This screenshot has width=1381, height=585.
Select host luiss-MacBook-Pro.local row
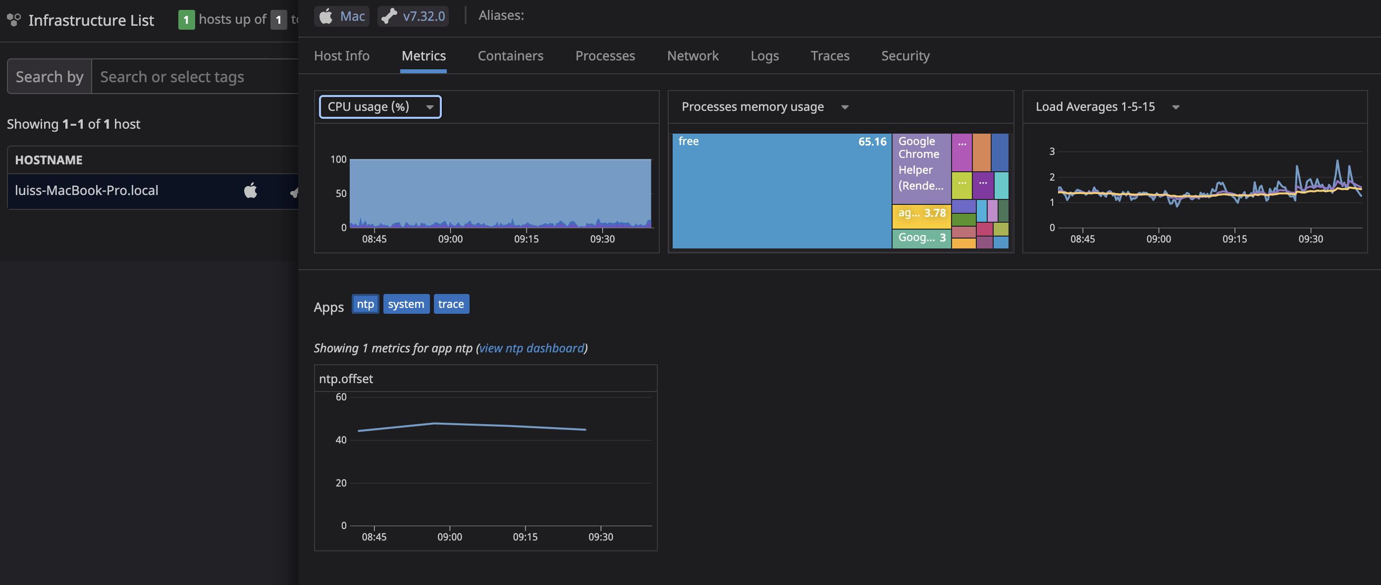pyautogui.click(x=153, y=191)
